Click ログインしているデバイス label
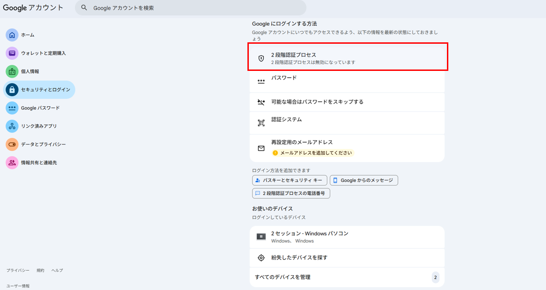 [279, 218]
